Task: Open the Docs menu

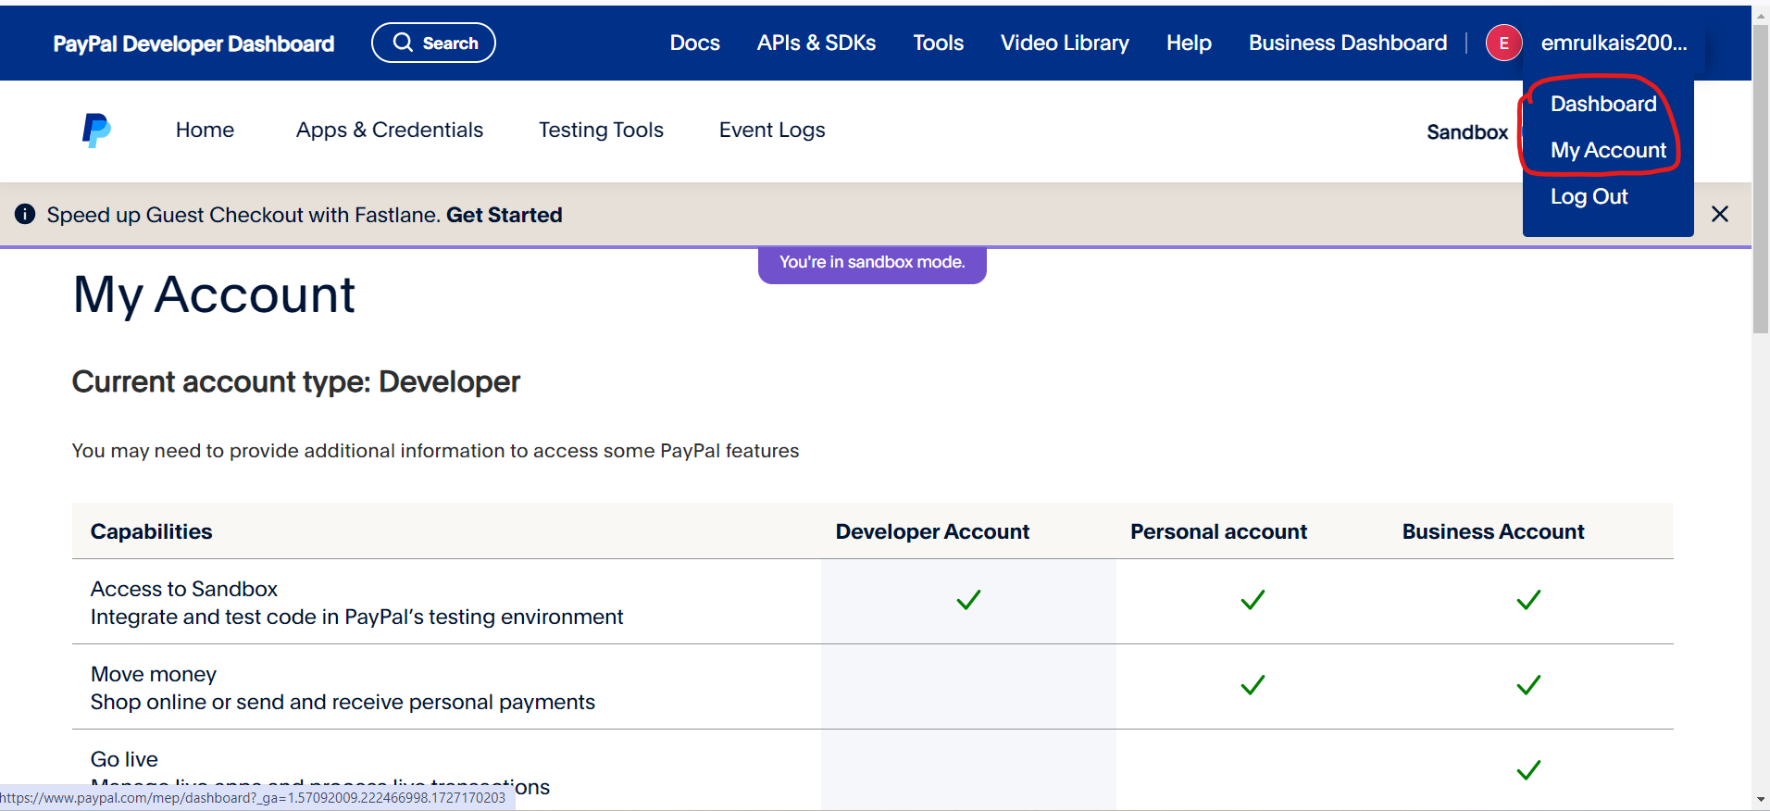Action: (x=694, y=43)
